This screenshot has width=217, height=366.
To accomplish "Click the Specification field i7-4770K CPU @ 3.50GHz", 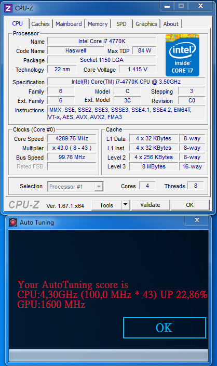I will coord(126,82).
